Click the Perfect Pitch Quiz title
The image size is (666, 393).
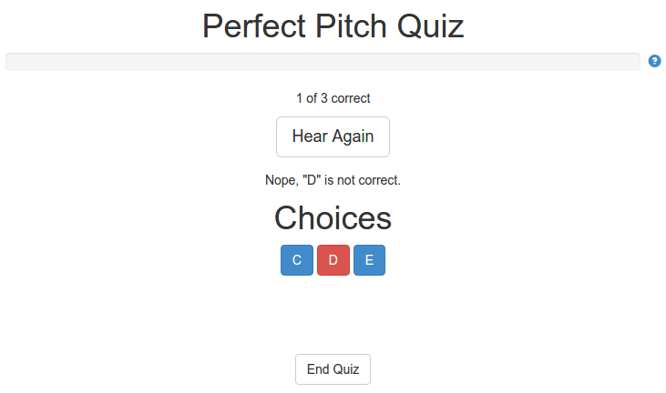pos(333,25)
